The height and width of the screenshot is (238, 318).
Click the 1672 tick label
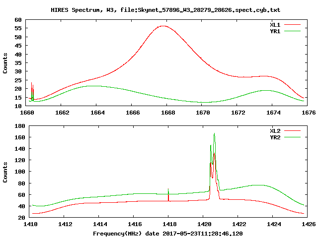238,113
